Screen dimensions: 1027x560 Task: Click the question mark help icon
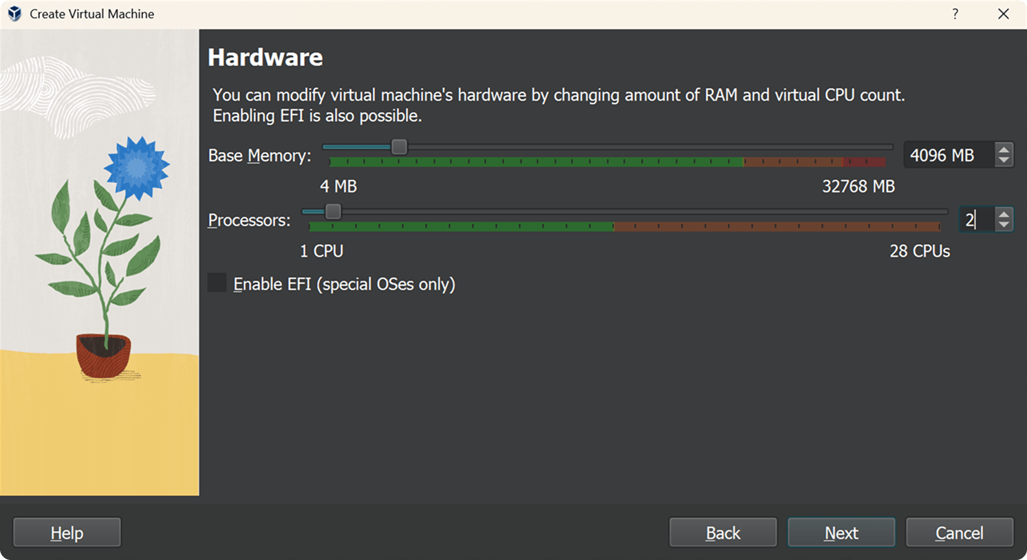click(x=955, y=14)
